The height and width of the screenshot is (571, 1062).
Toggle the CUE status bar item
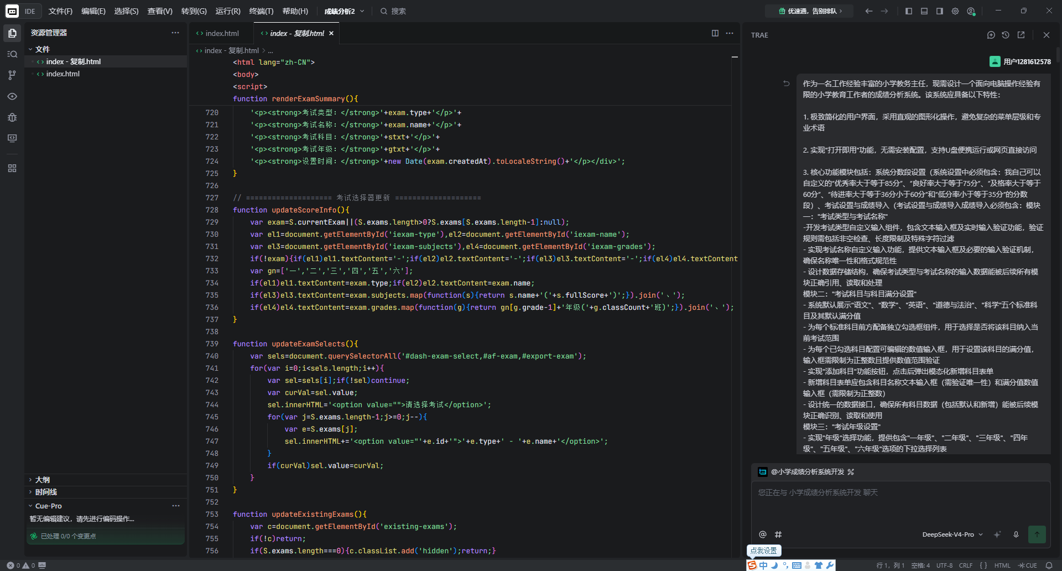point(1028,565)
